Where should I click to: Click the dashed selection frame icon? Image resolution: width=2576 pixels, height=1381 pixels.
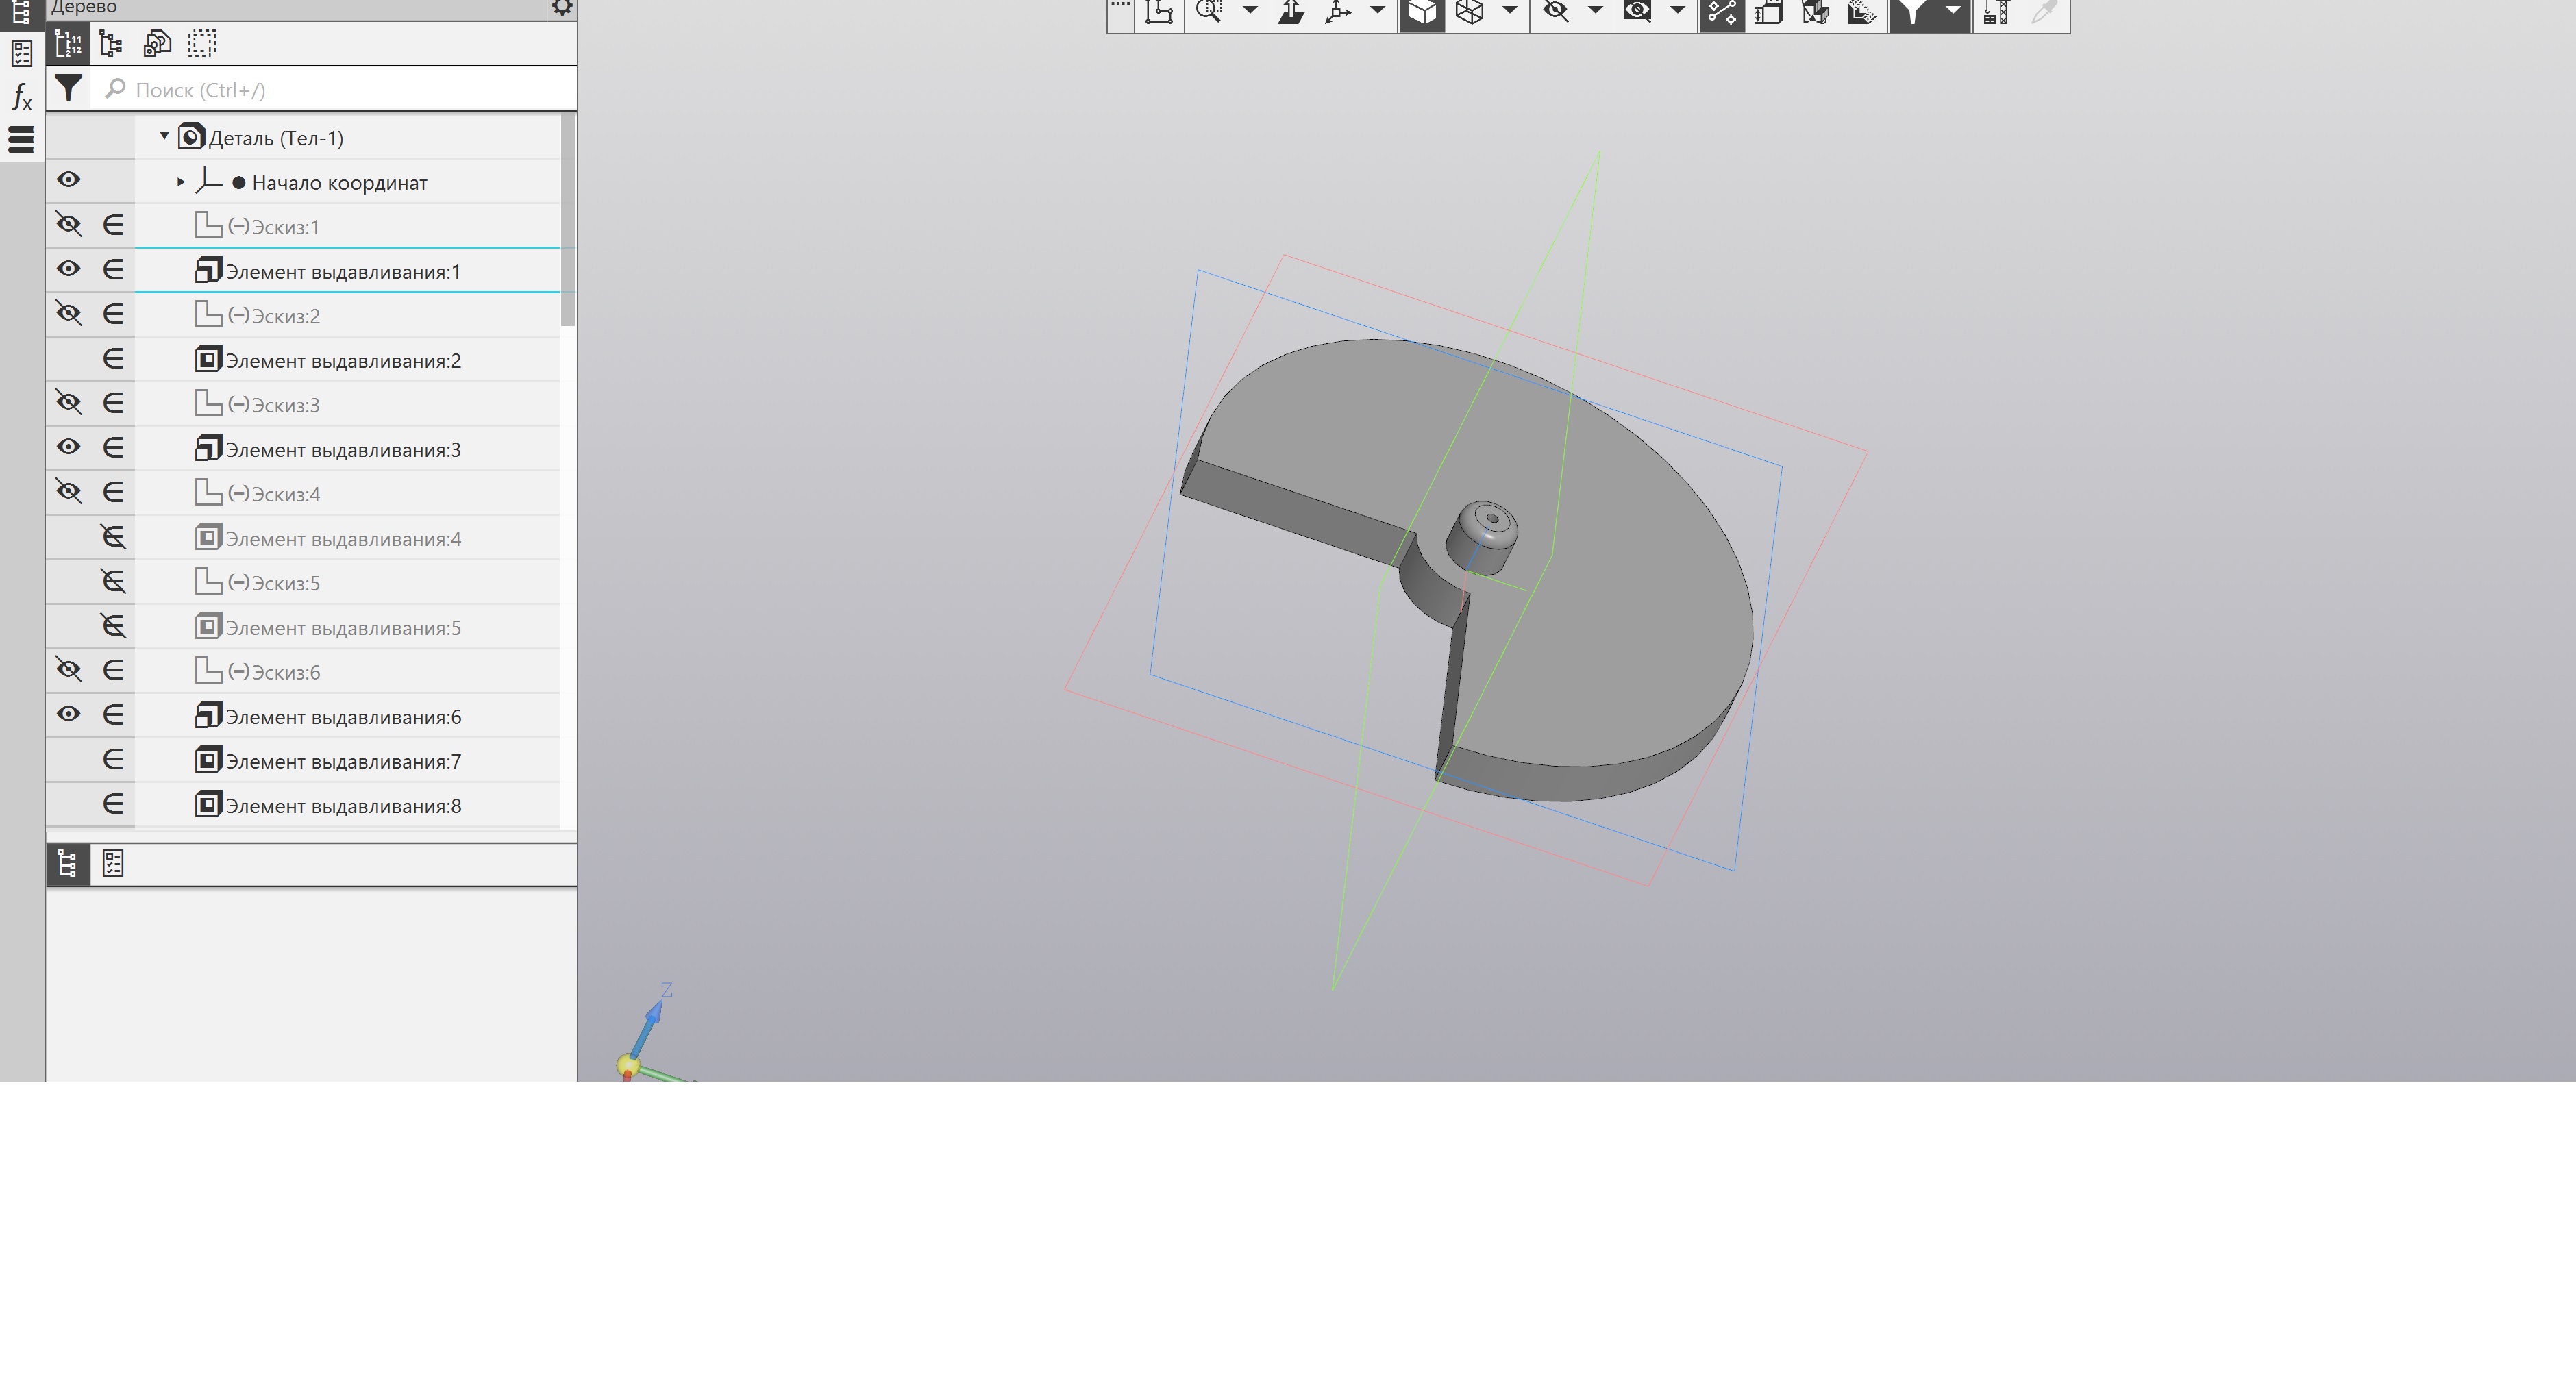click(x=202, y=44)
